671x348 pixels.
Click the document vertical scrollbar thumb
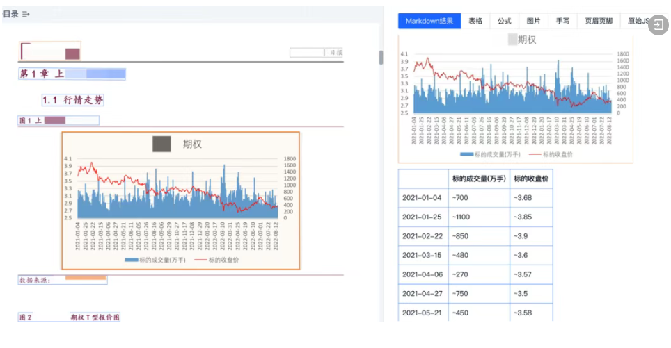coord(381,58)
